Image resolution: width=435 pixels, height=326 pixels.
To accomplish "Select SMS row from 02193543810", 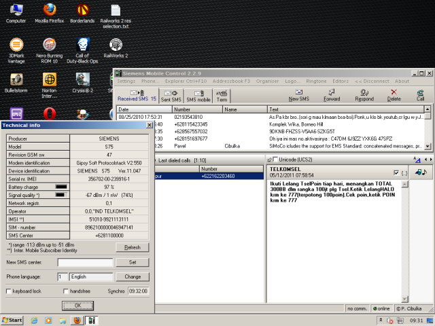I will tap(271, 117).
